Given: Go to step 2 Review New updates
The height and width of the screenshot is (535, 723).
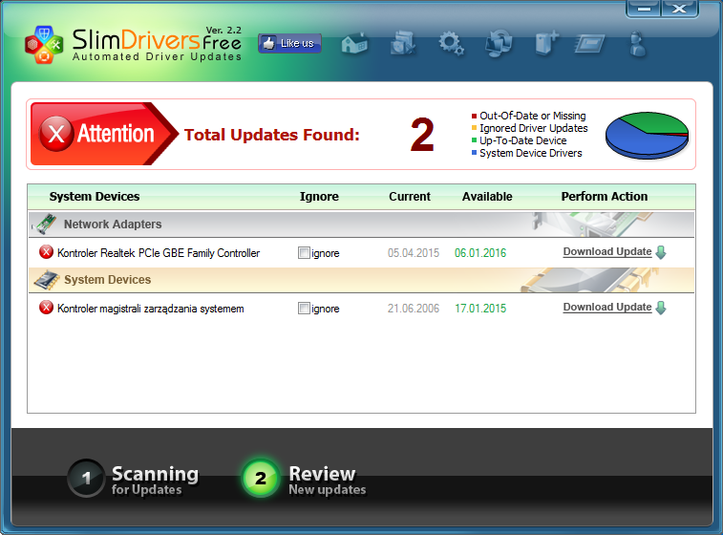Looking at the screenshot, I should [x=305, y=479].
